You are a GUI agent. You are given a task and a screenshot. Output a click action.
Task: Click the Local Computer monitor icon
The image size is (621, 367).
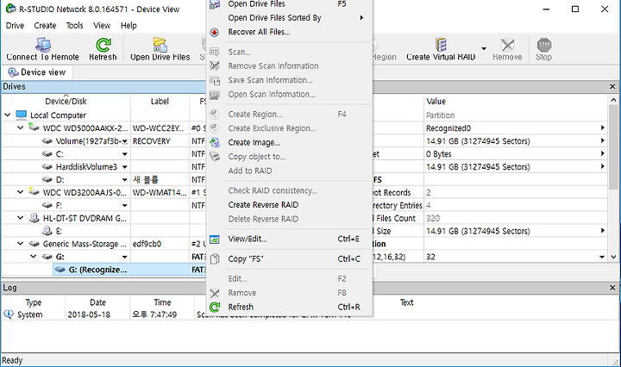point(21,115)
